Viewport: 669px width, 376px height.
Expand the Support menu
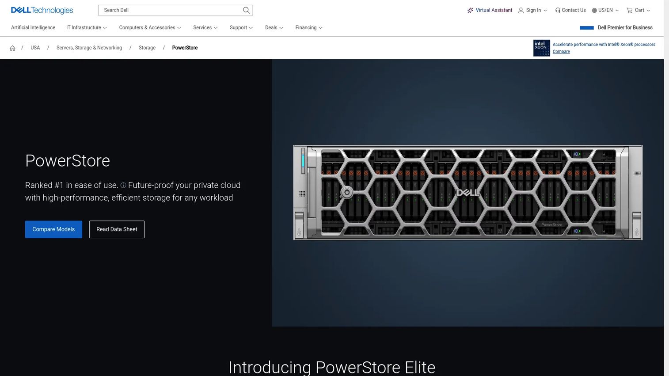[241, 27]
